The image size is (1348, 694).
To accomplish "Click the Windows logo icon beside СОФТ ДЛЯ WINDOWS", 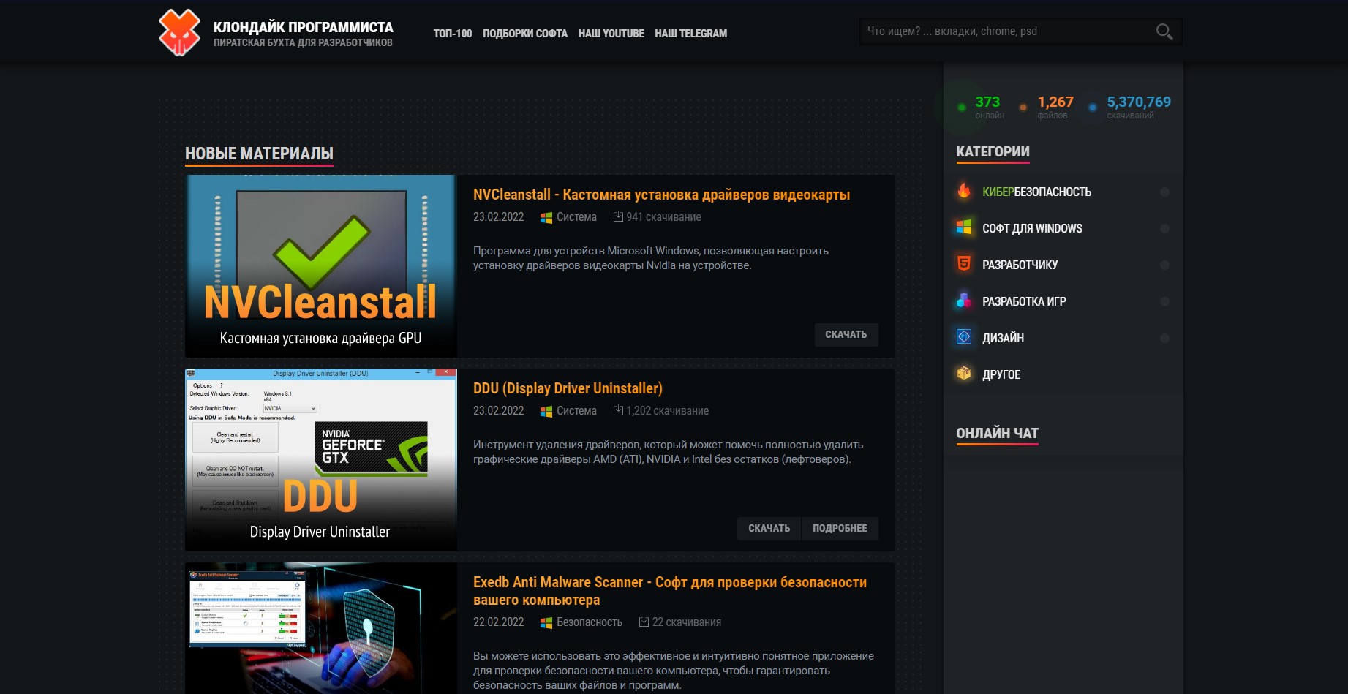I will [x=964, y=227].
